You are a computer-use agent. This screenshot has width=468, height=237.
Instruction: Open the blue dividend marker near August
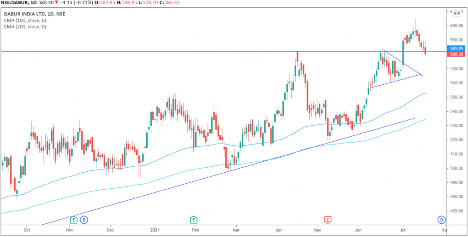click(x=441, y=220)
